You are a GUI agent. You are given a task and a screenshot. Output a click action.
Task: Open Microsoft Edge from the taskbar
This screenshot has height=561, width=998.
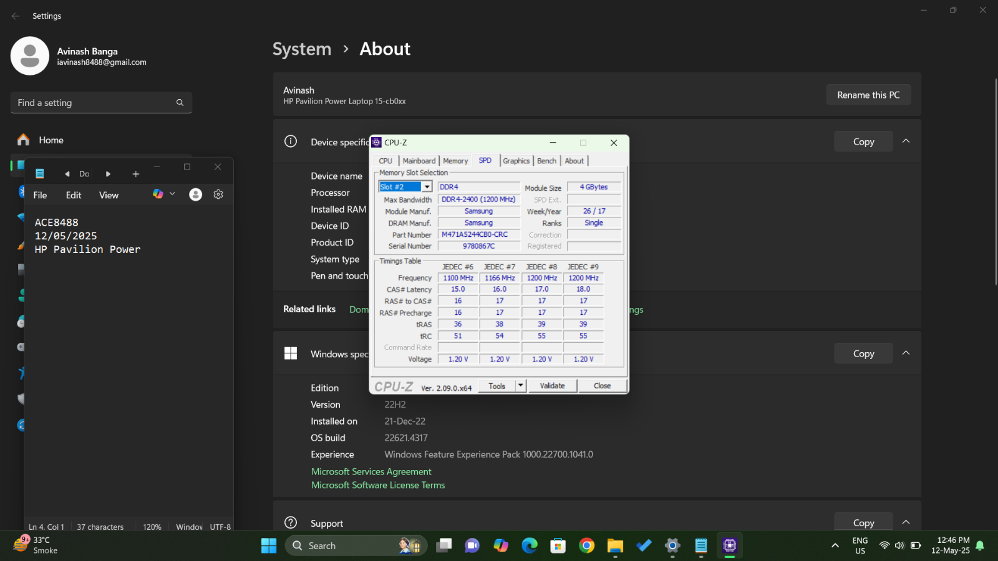coord(530,545)
